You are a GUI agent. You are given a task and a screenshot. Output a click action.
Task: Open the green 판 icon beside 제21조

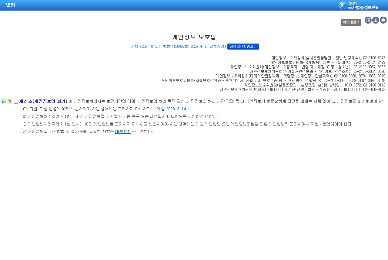click(x=3, y=102)
